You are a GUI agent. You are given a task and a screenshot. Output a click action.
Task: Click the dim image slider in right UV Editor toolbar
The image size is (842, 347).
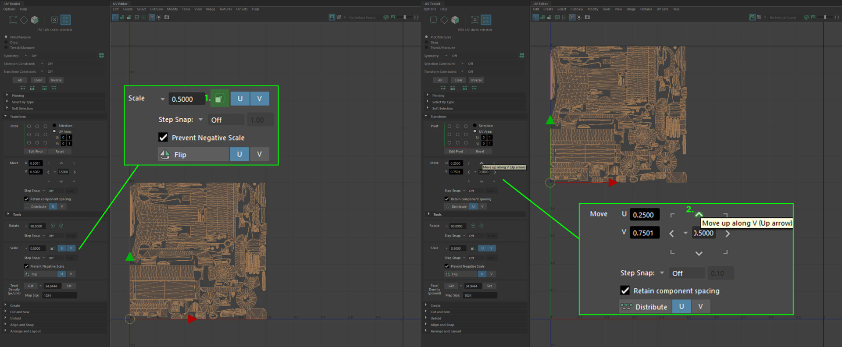(x=825, y=18)
